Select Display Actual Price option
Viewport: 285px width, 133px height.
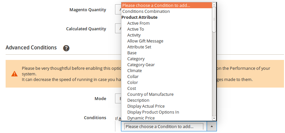coord(146,106)
